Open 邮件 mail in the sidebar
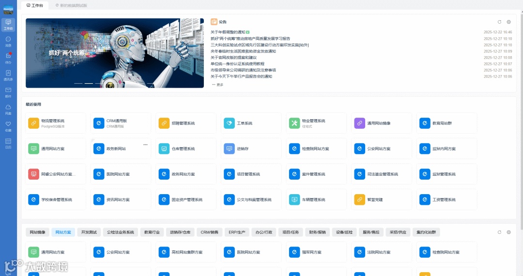The image size is (523, 276). tap(8, 92)
